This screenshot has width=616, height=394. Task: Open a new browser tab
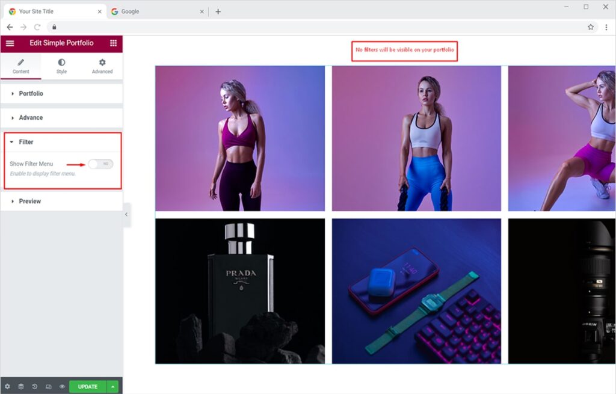coord(218,11)
